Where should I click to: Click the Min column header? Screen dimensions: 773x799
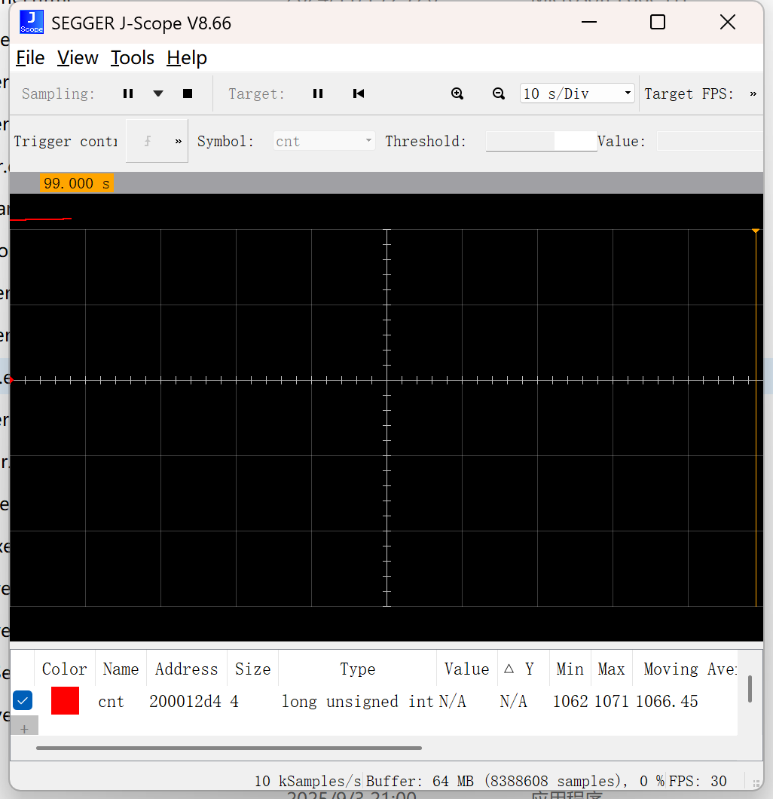570,669
